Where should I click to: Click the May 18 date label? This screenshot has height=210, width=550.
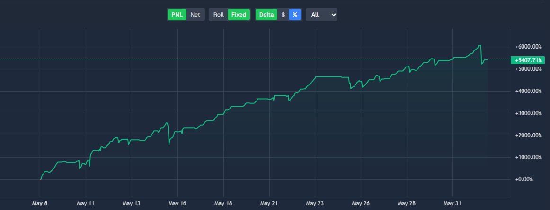pos(223,203)
